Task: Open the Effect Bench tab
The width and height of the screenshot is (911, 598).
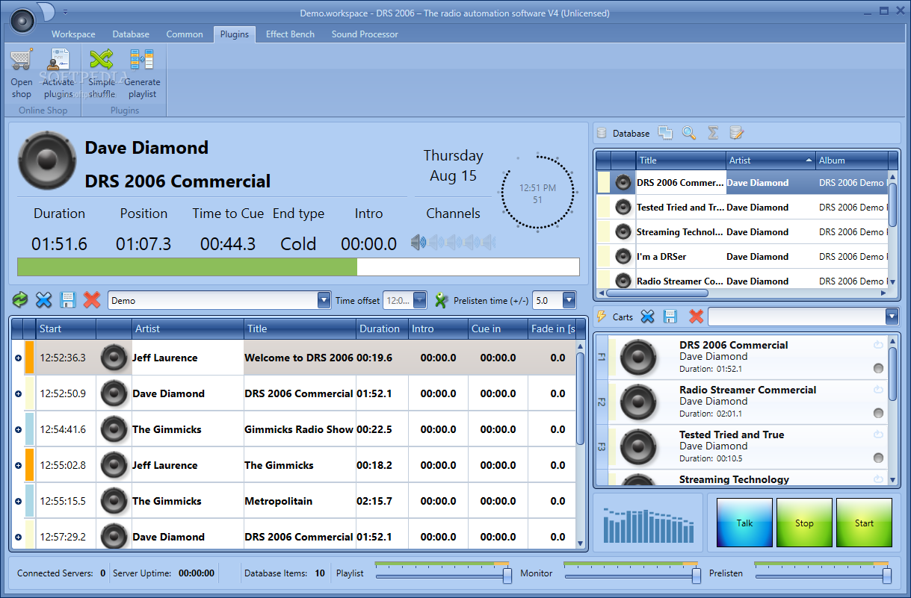Action: coord(290,34)
